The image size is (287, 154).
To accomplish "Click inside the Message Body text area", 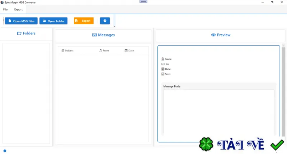I will coord(219,113).
